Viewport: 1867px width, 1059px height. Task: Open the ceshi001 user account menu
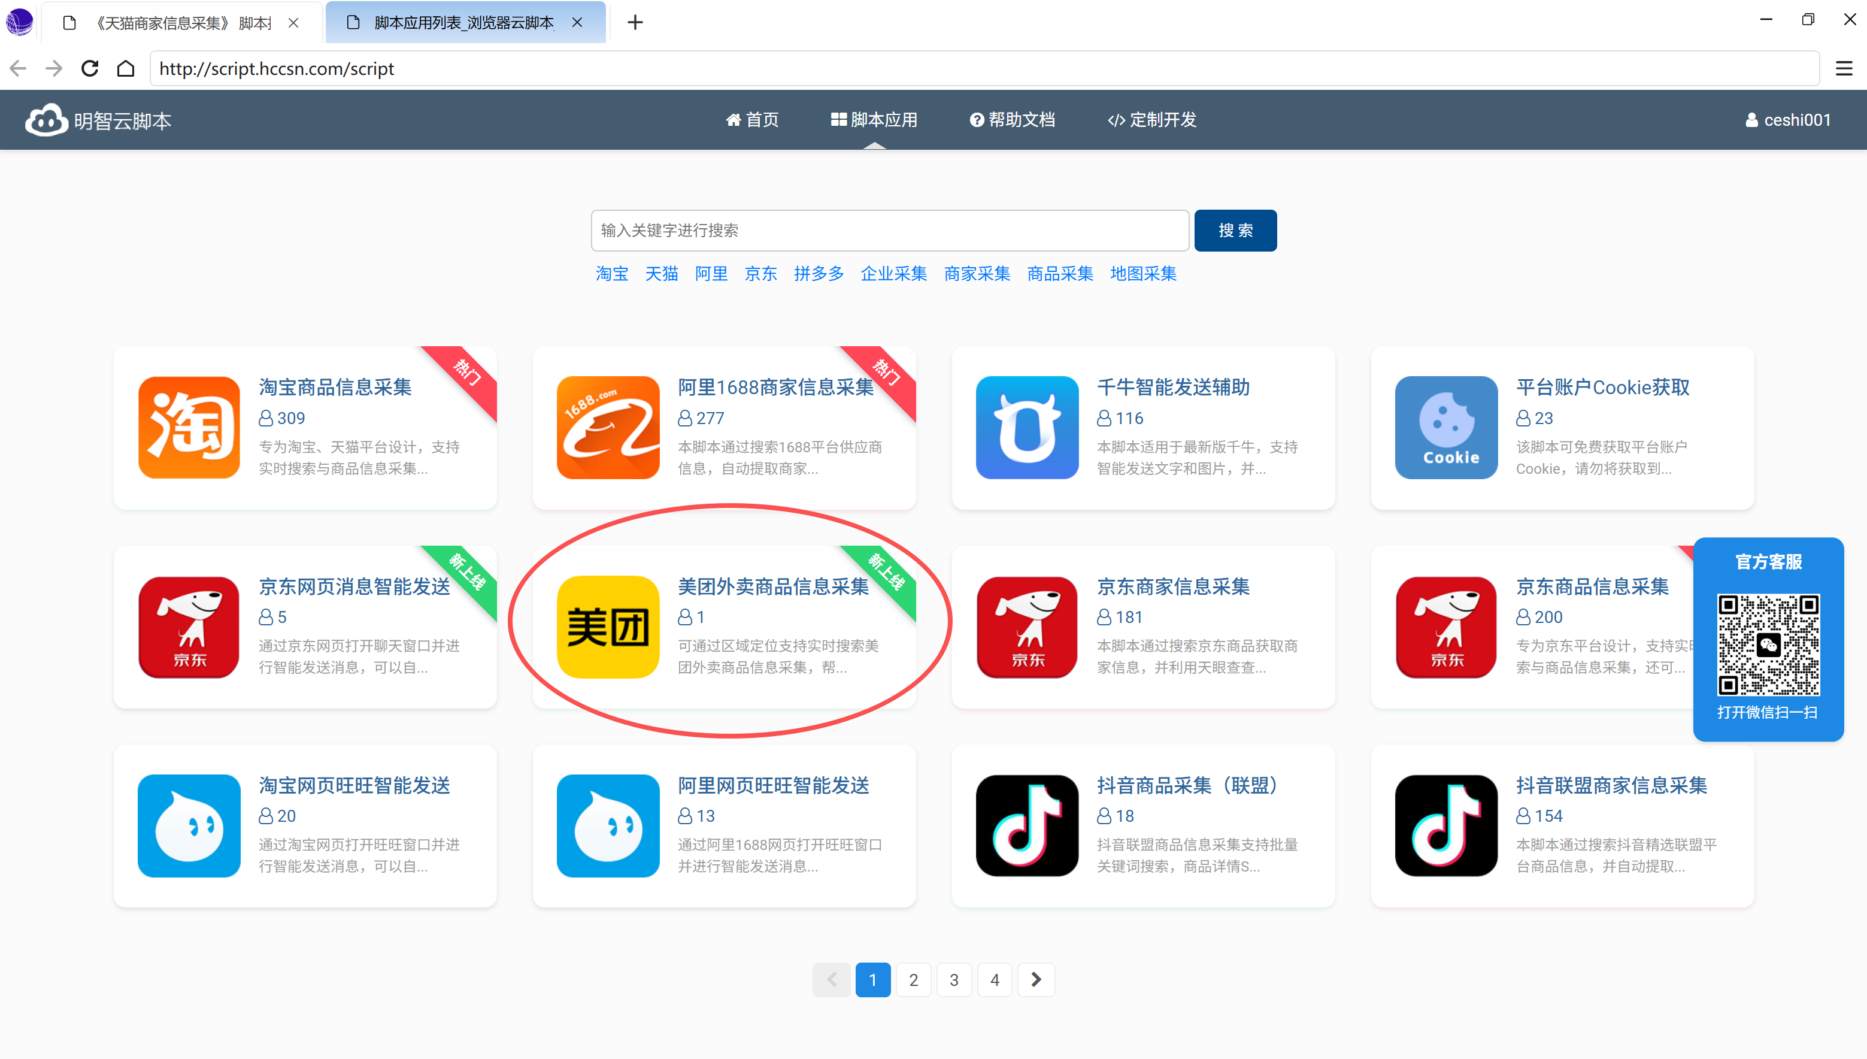(1788, 120)
